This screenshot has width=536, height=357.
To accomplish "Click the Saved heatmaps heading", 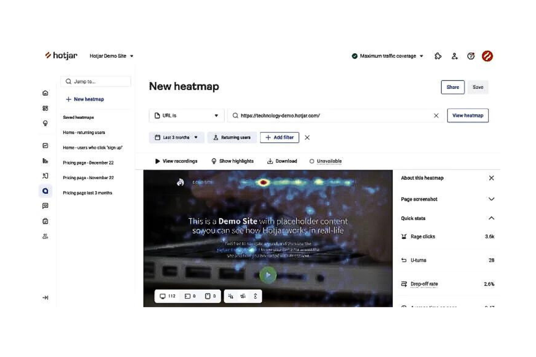I will (79, 117).
